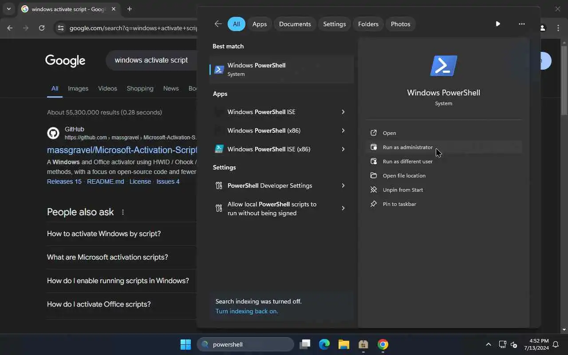Choose Run as administrator
The image size is (568, 355).
444,147
